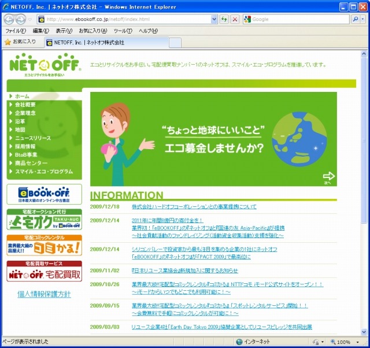Click the 2009/10/26 date text
The width and height of the screenshot is (370, 348).
coord(105,284)
